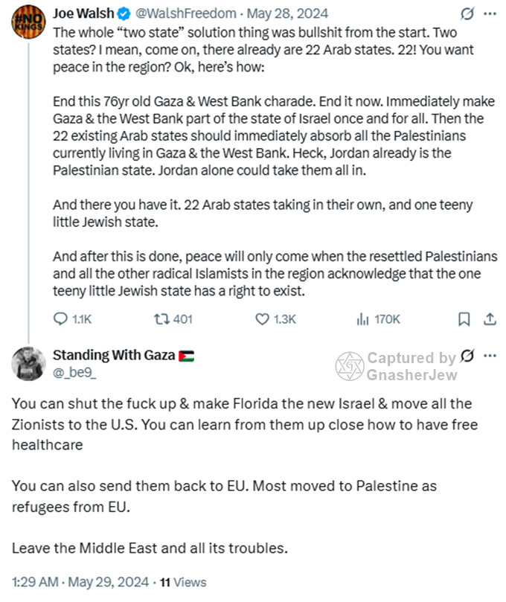Click the retweet icon showing 401
506x602 pixels.
coord(161,318)
